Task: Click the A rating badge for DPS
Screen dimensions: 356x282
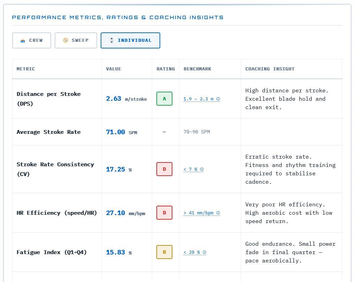Action: click(164, 99)
